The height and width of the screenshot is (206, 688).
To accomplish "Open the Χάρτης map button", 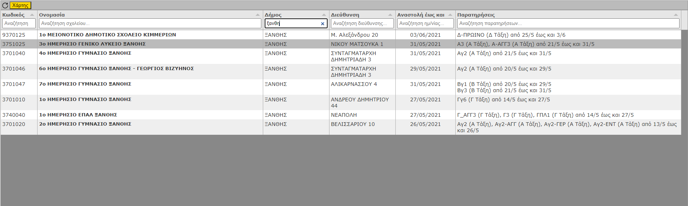I will tap(21, 6).
